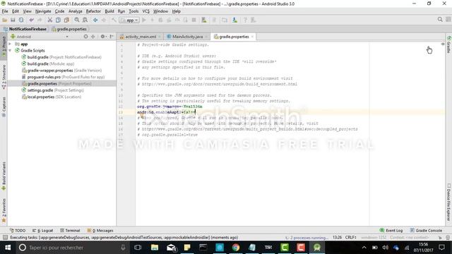The image size is (452, 254).
Task: Open the VCS menu
Action: [x=146, y=11]
